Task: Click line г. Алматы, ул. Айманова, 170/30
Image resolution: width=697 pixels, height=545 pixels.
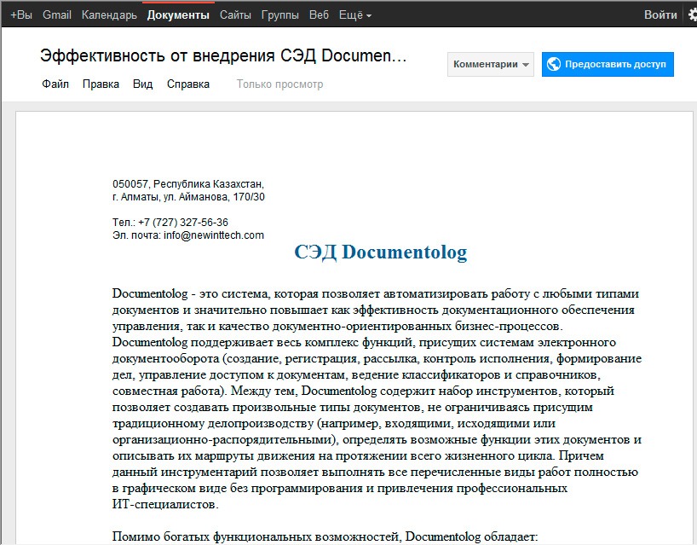Action: [188, 197]
